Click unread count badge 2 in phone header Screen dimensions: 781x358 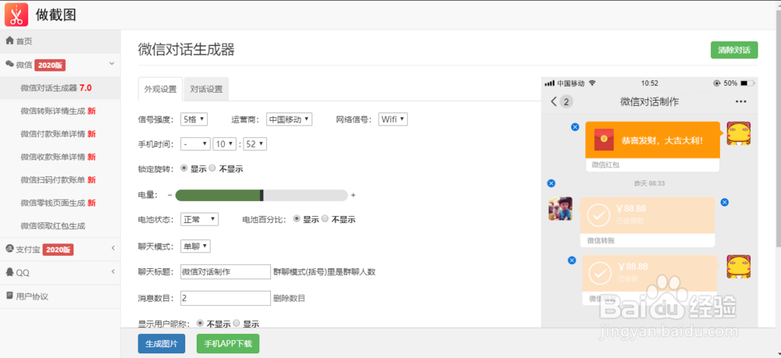(x=567, y=102)
